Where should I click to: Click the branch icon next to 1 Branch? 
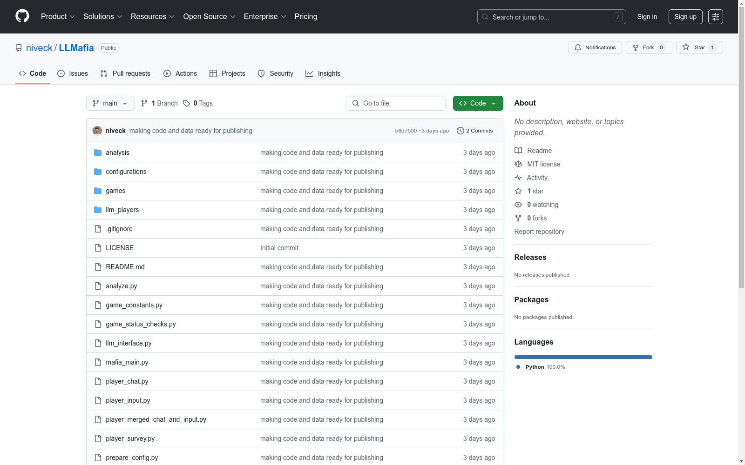point(144,103)
